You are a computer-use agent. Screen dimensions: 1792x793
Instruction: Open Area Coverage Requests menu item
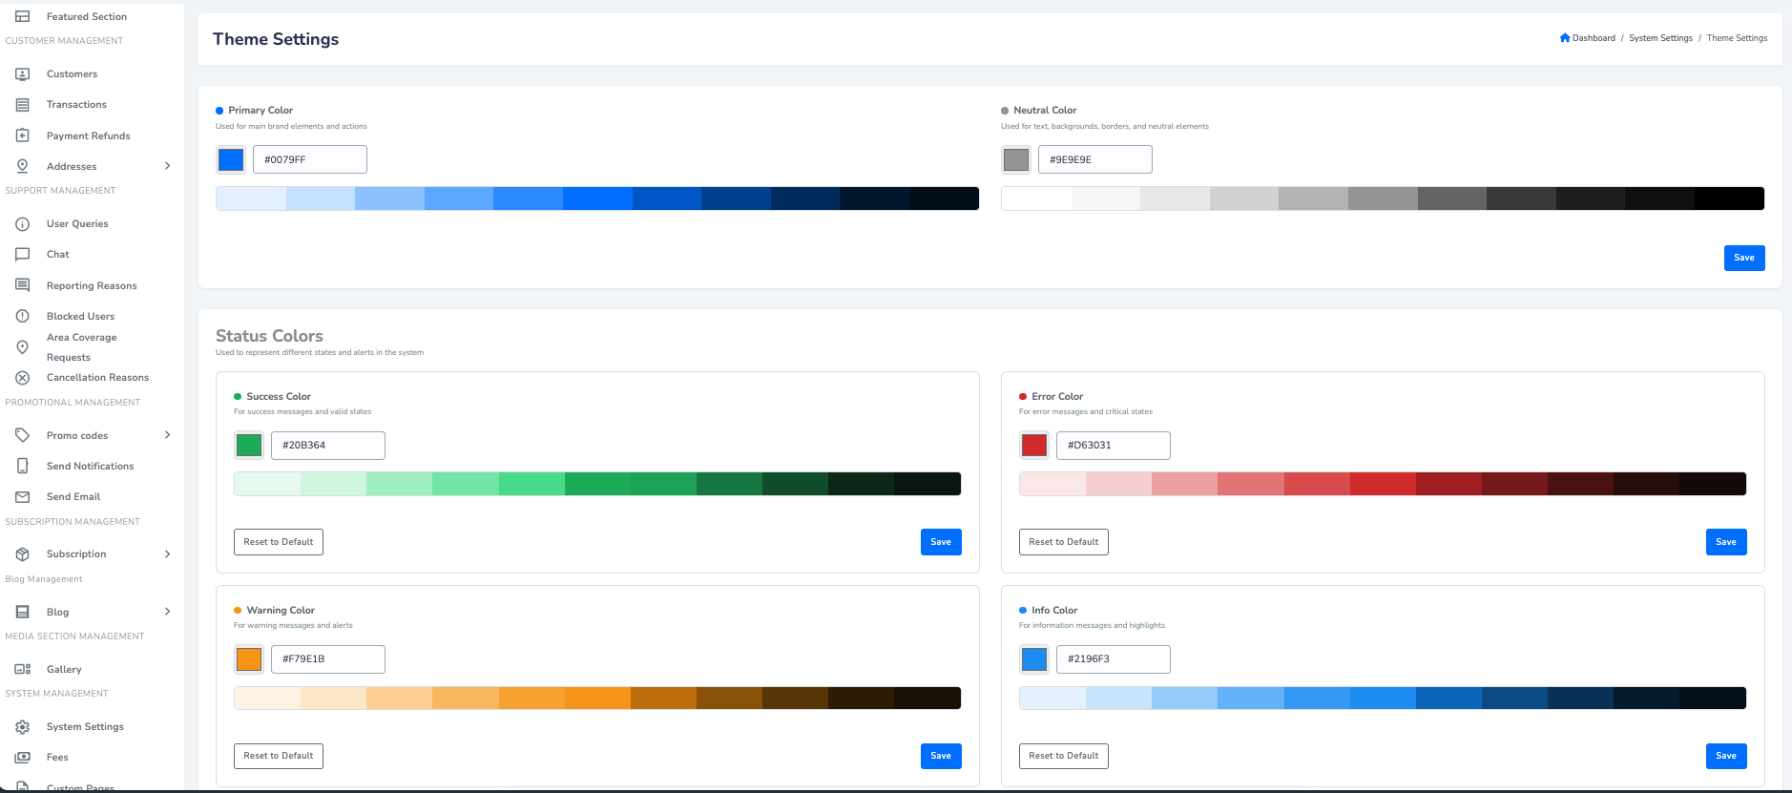point(82,347)
